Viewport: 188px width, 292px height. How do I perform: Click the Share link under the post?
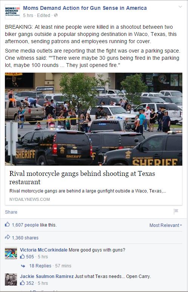[11, 212]
